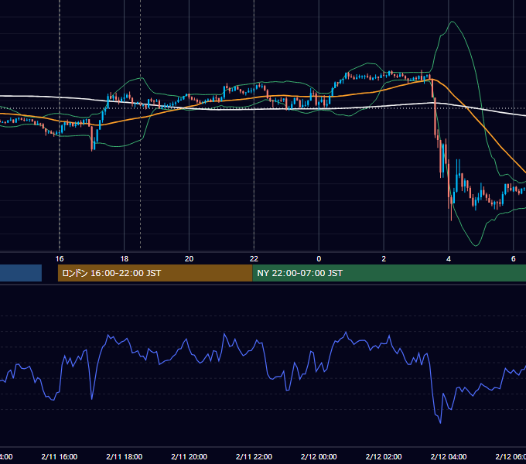This screenshot has width=526, height=464.
Task: Click the '22' hour label on chart axis
Action: pyautogui.click(x=254, y=259)
